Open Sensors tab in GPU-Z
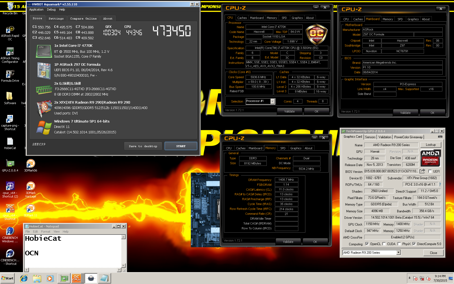This screenshot has height=284, width=454. pyautogui.click(x=370, y=137)
